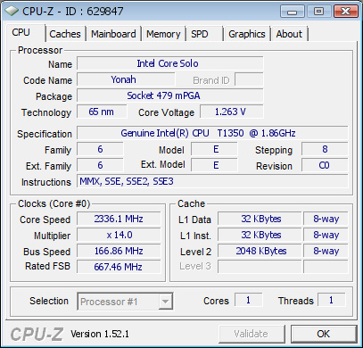Select the Code Name value Yonah
Image resolution: width=363 pixels, height=348 pixels.
pyautogui.click(x=126, y=79)
